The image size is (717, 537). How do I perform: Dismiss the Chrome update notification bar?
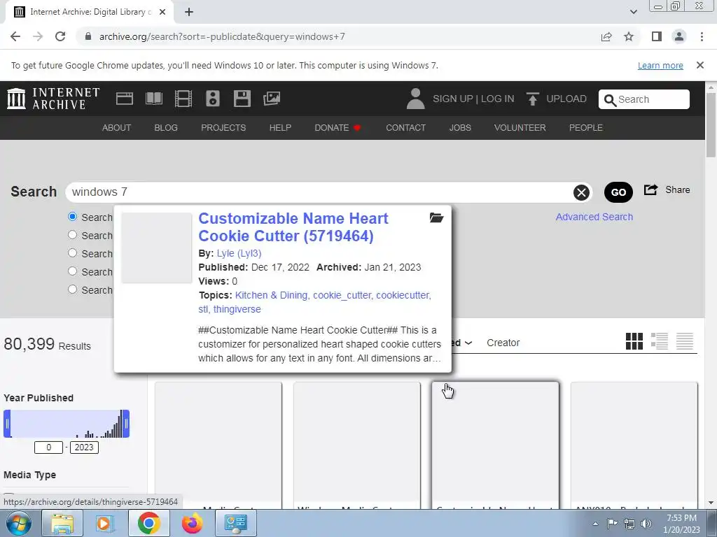point(699,65)
